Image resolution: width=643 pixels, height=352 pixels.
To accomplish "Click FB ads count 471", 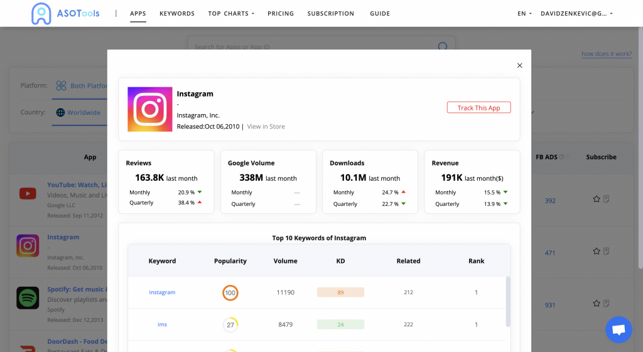I will pos(550,253).
